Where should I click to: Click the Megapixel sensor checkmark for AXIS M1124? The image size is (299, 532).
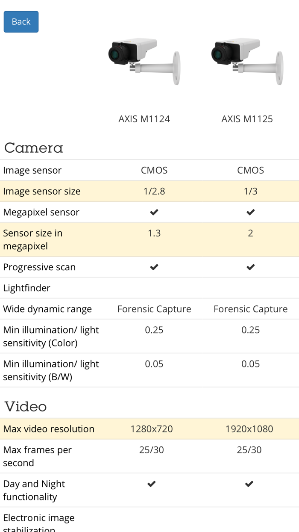tap(154, 212)
